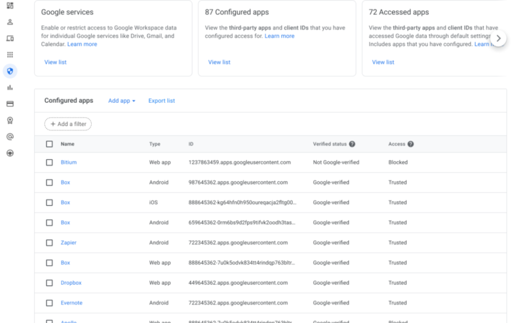Viewport: 517px width, 323px height.
Task: Click the Access column header
Action: click(397, 144)
